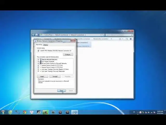Expand the arrow after Control Panel breadcrumb
Viewport: 166px width, 125px height.
click(54, 35)
